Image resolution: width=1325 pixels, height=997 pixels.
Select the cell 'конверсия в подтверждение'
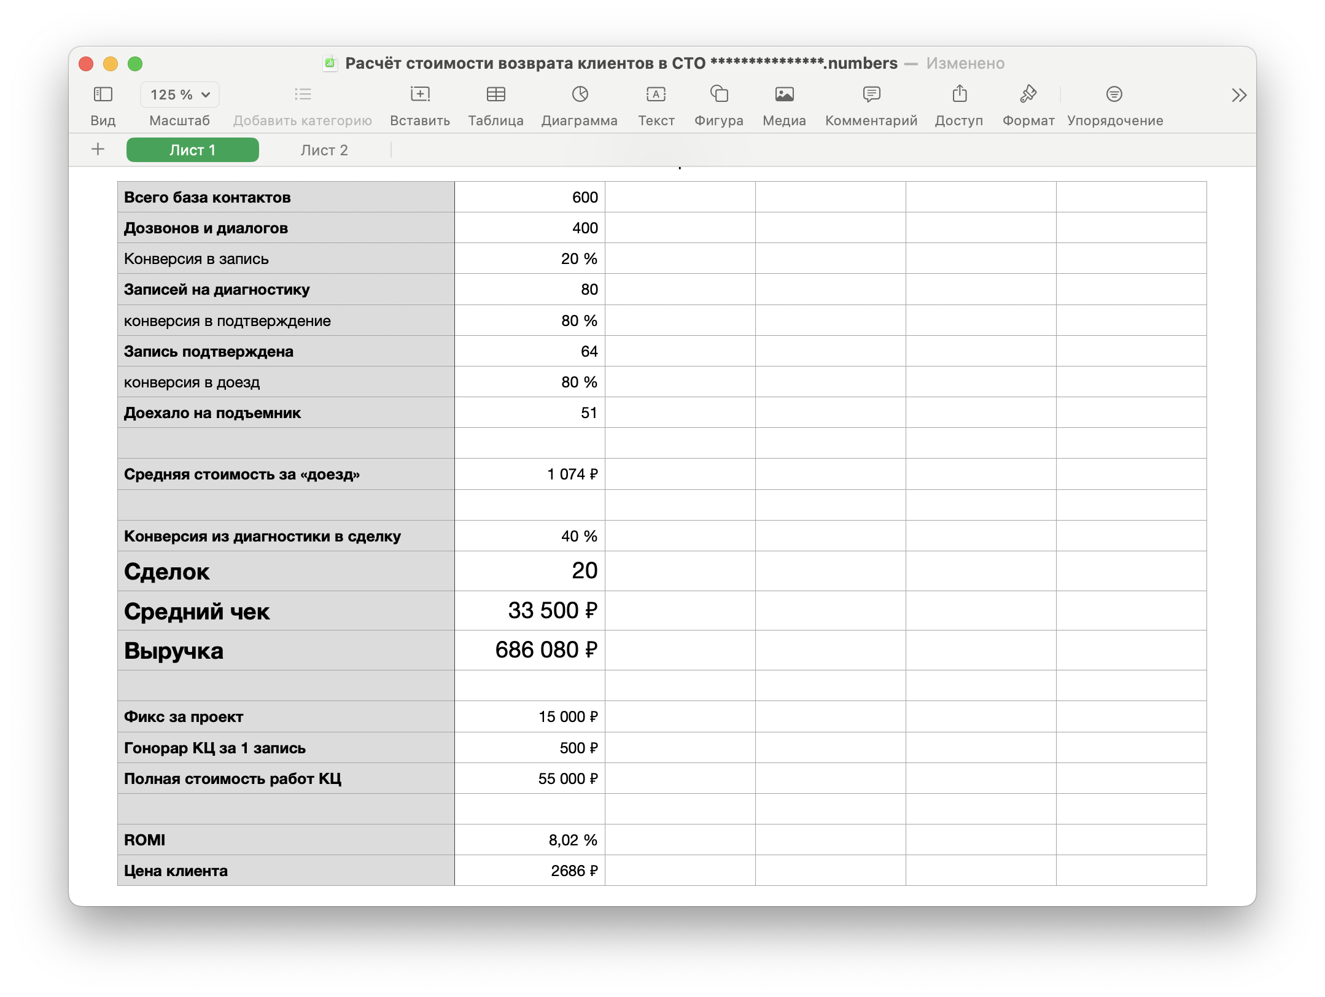tap(286, 320)
